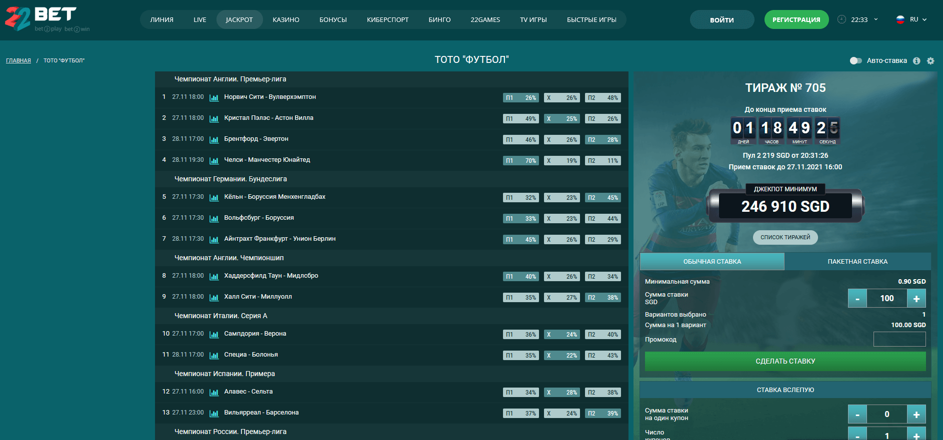This screenshot has height=440, width=943.
Task: Select П2 28% for Брентфорд - Эвертон
Action: pyautogui.click(x=603, y=140)
